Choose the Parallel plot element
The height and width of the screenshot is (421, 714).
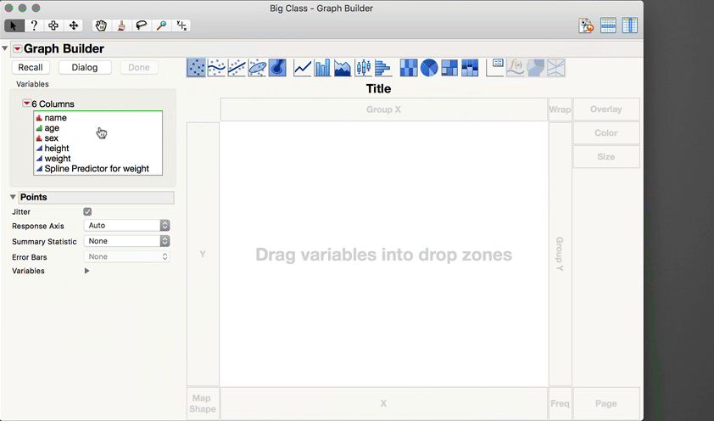(556, 68)
